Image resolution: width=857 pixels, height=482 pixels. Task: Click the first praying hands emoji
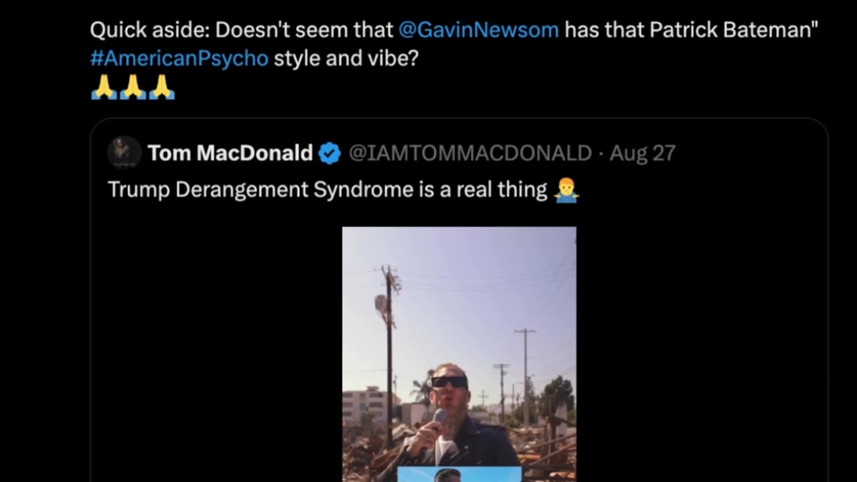pyautogui.click(x=104, y=87)
